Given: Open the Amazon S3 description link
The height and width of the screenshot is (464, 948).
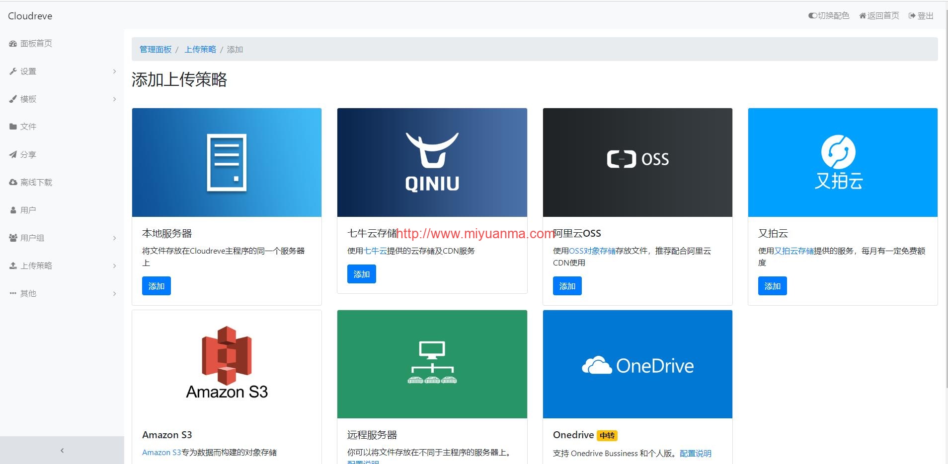Looking at the screenshot, I should point(161,453).
